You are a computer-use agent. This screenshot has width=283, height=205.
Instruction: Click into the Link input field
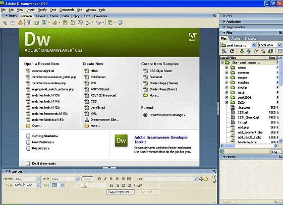click(169, 179)
